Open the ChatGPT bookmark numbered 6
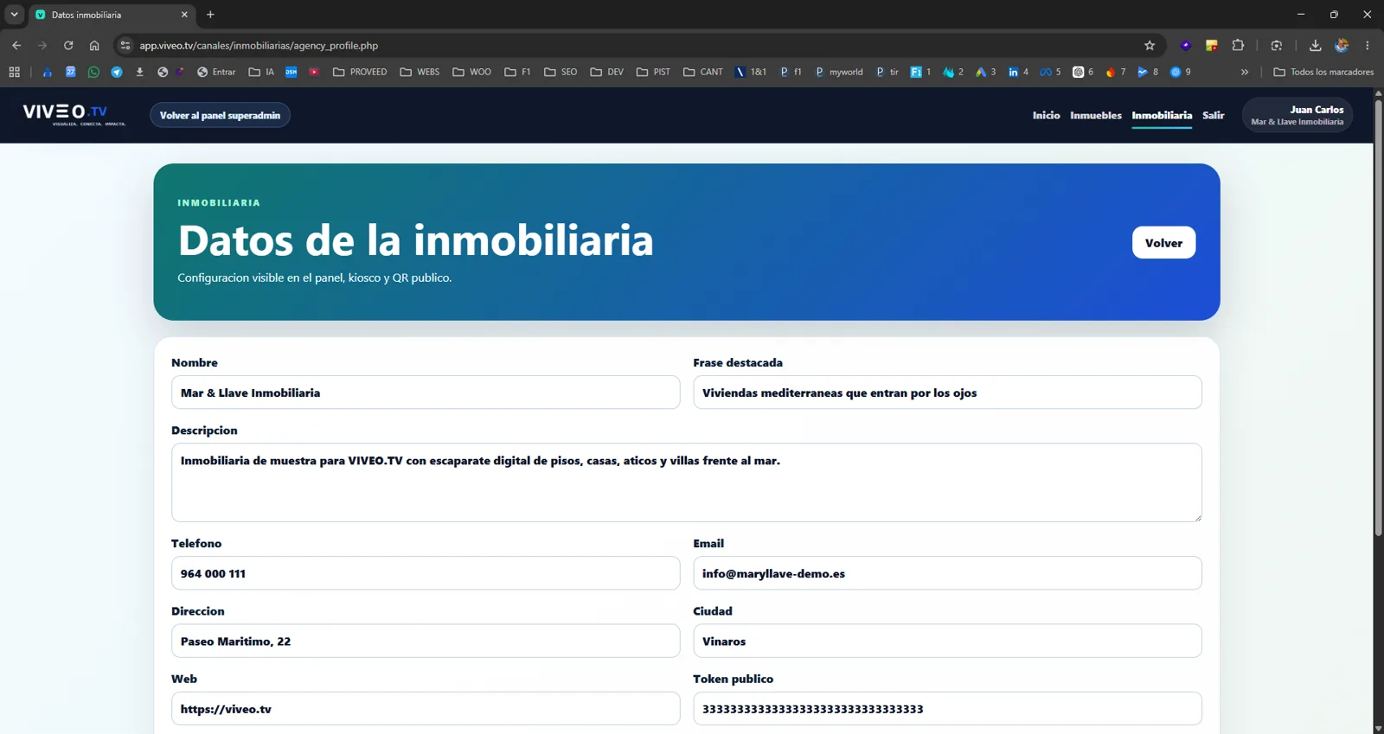The height and width of the screenshot is (734, 1384). point(1083,72)
